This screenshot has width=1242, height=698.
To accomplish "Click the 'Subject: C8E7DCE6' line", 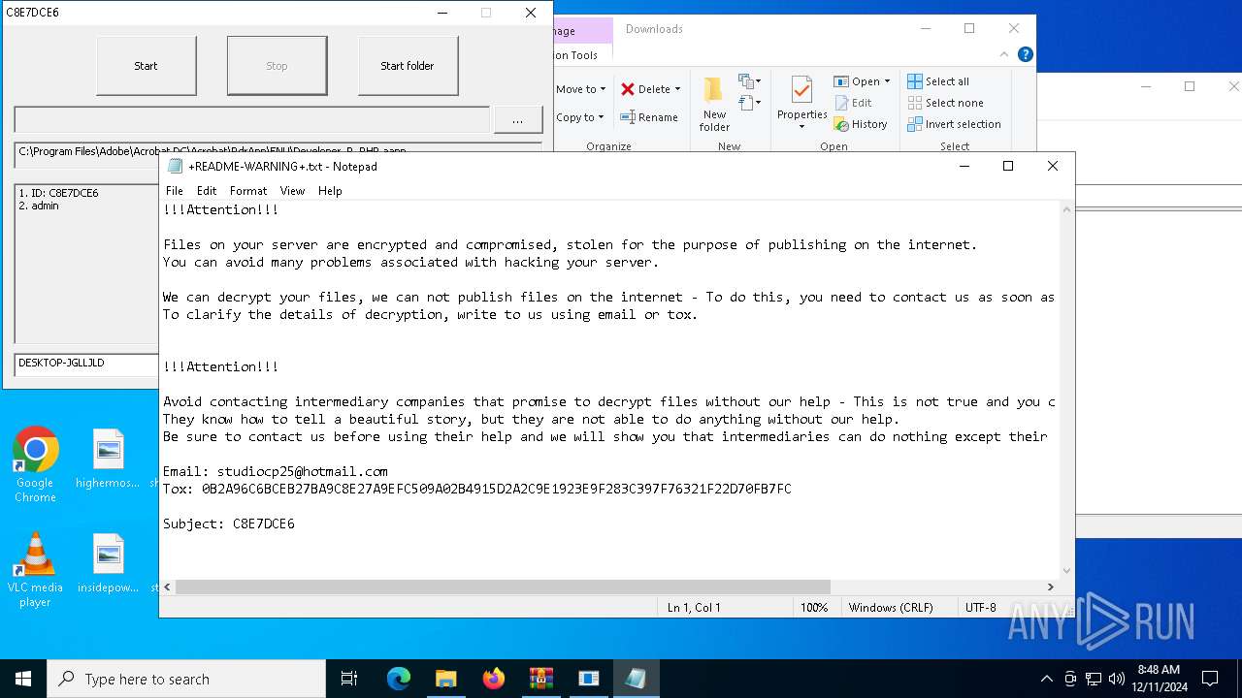I will click(x=229, y=523).
